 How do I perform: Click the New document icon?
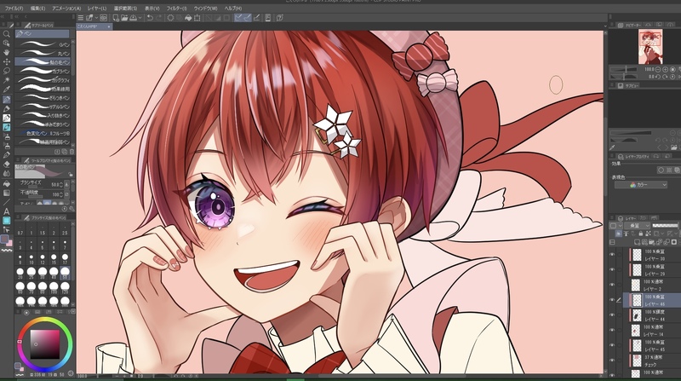[116, 18]
